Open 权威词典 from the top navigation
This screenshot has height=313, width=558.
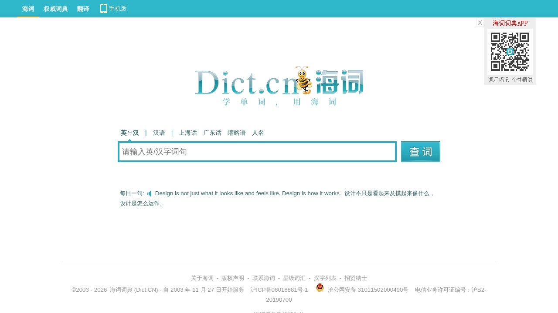[55, 8]
